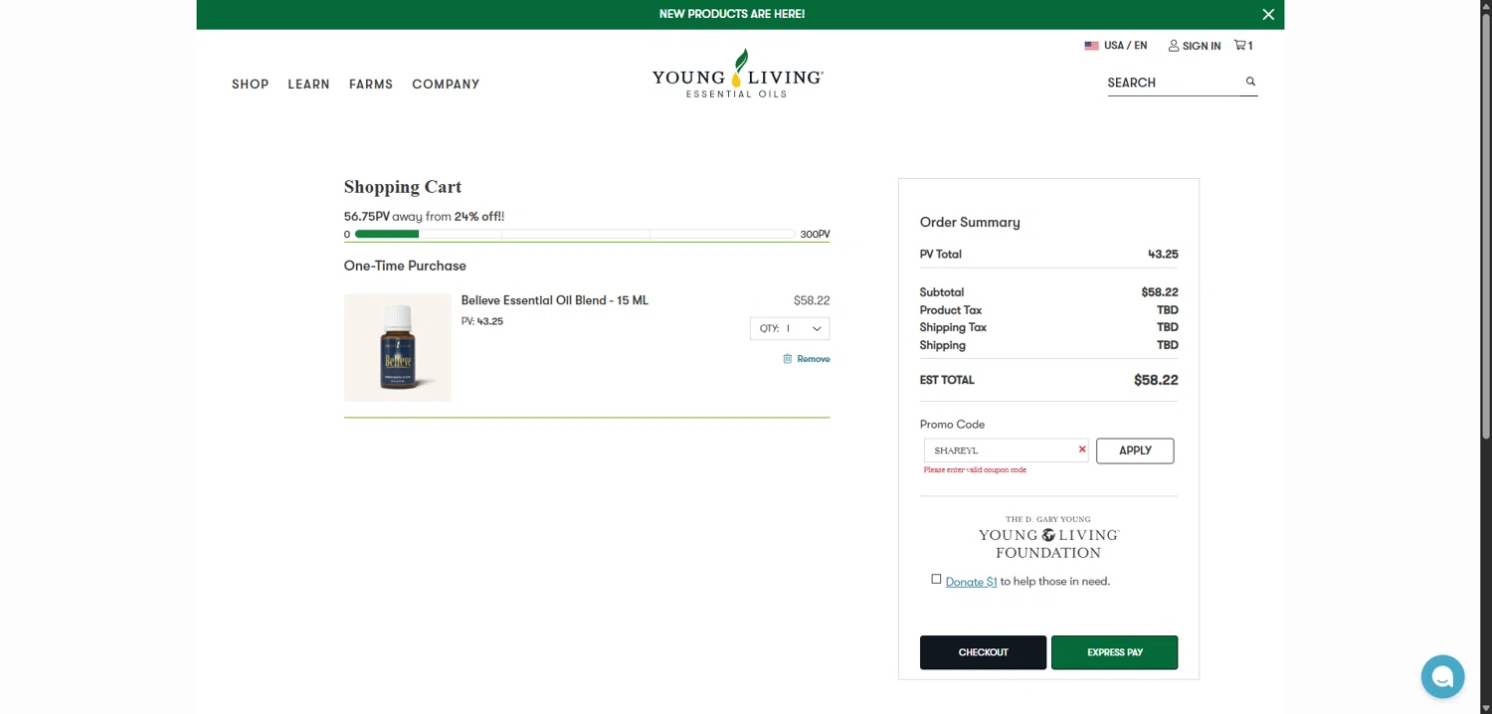Screen dimensions: 1492x714
Task: Open the live chat bubble
Action: pos(1442,677)
